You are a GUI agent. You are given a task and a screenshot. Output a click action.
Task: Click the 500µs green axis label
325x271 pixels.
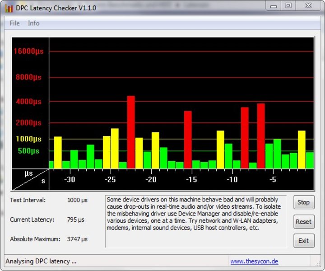(28, 151)
